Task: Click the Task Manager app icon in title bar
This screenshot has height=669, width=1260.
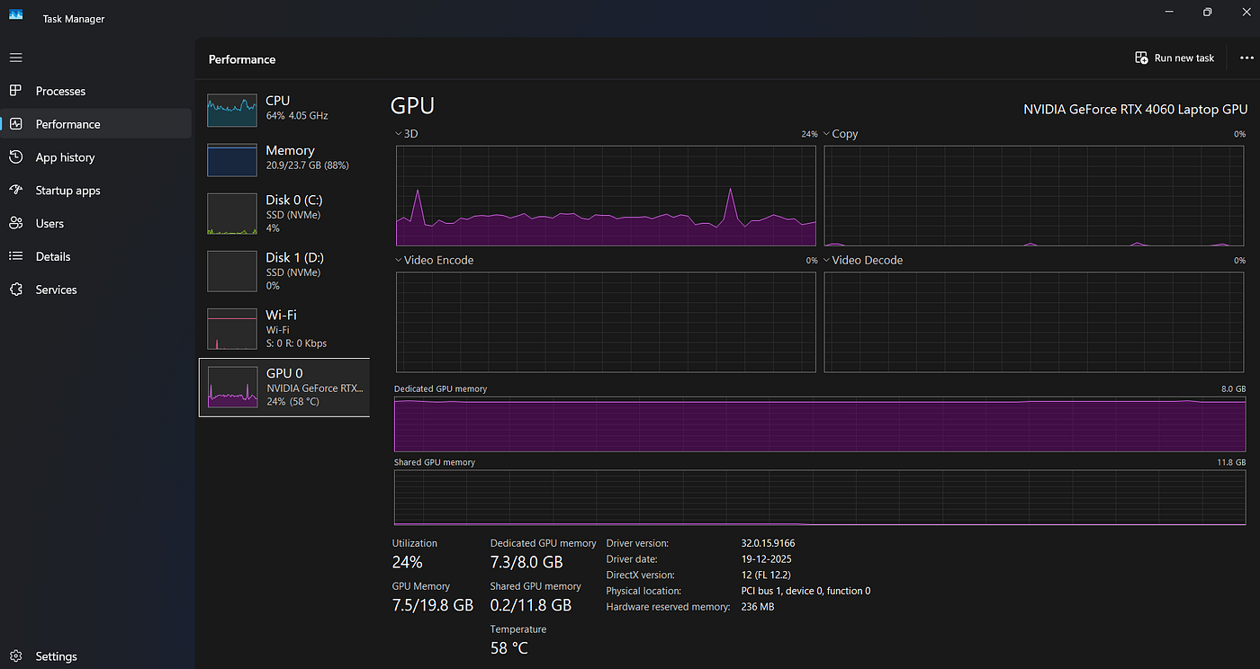Action: click(x=15, y=13)
